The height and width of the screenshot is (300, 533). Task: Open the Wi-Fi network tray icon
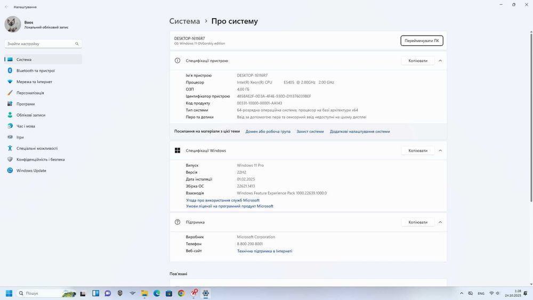coord(491,293)
